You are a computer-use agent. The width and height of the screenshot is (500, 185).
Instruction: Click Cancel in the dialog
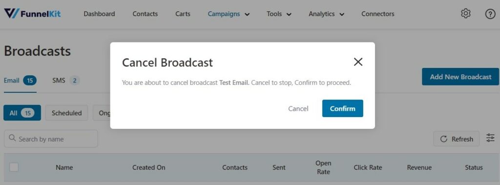[x=298, y=109]
